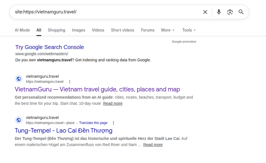The width and height of the screenshot is (266, 163).
Task: Switch to AI Mode tab
Action: tap(22, 30)
